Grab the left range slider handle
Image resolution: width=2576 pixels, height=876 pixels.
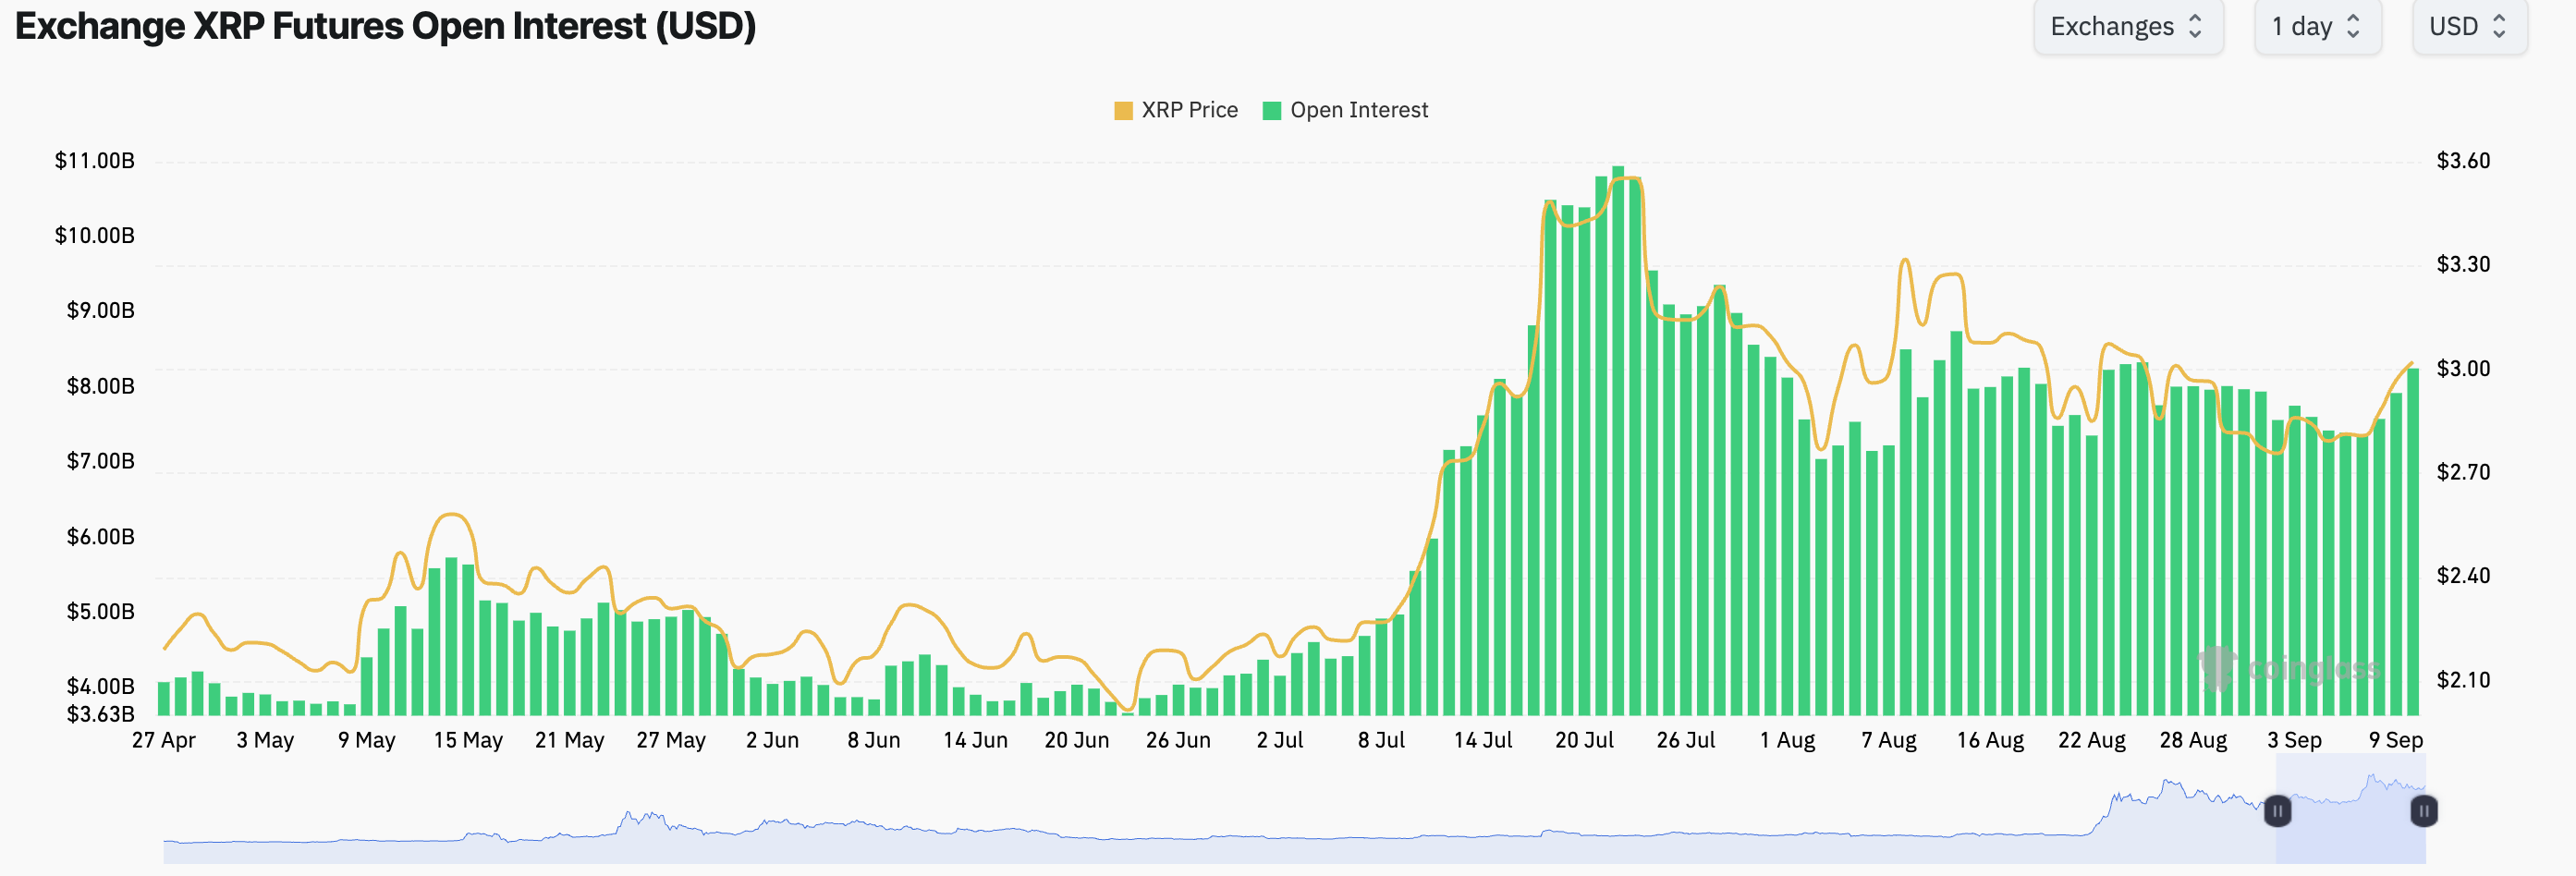2277,810
